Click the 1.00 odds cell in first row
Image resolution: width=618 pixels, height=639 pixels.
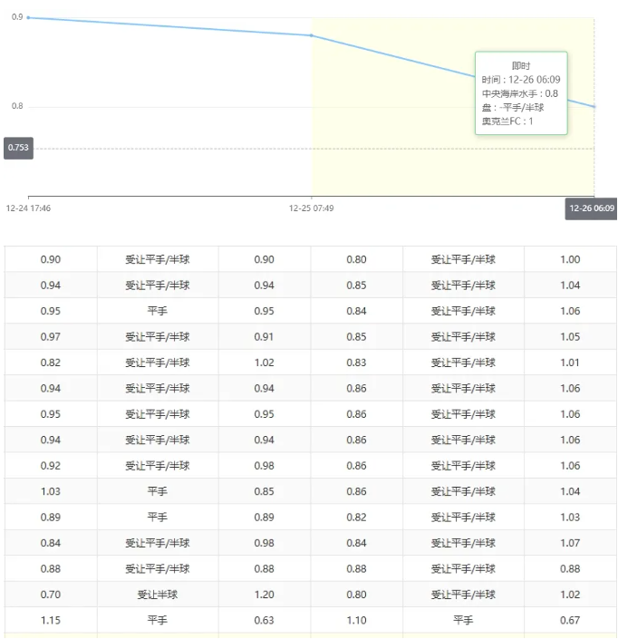click(570, 260)
